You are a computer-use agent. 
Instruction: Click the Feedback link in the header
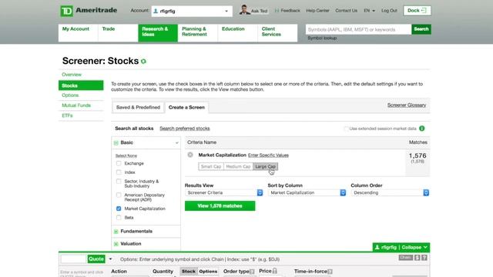tap(287, 11)
